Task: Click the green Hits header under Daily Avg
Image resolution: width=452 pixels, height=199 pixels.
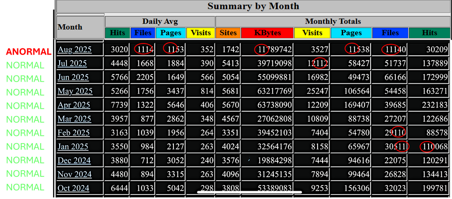Action: coord(117,33)
